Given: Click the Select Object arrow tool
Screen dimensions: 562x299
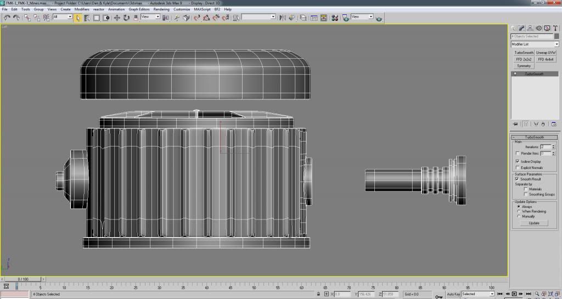Looking at the screenshot, I should pyautogui.click(x=78, y=18).
